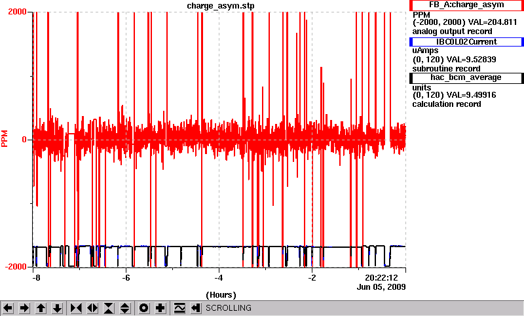
Task: Click the horizontal zoom-out diamond icon
Action: click(92, 308)
